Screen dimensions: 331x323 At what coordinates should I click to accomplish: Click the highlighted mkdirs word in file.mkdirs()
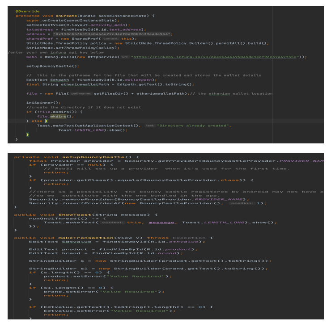point(58,117)
